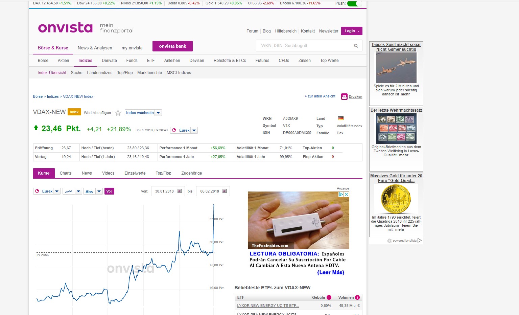The height and width of the screenshot is (315, 519).
Task: Open calendar icon for the 'von' date
Action: 180,191
